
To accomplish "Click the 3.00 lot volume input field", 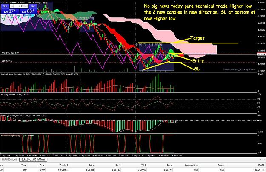I will coord(19,6).
